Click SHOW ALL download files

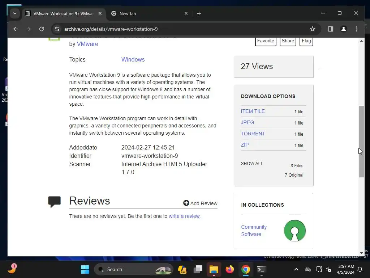click(252, 164)
